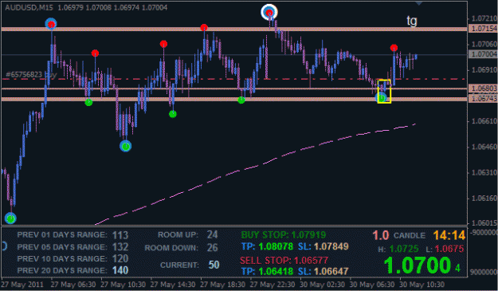Click the red dot above the latest candles
This screenshot has height=291, width=498.
[394, 48]
